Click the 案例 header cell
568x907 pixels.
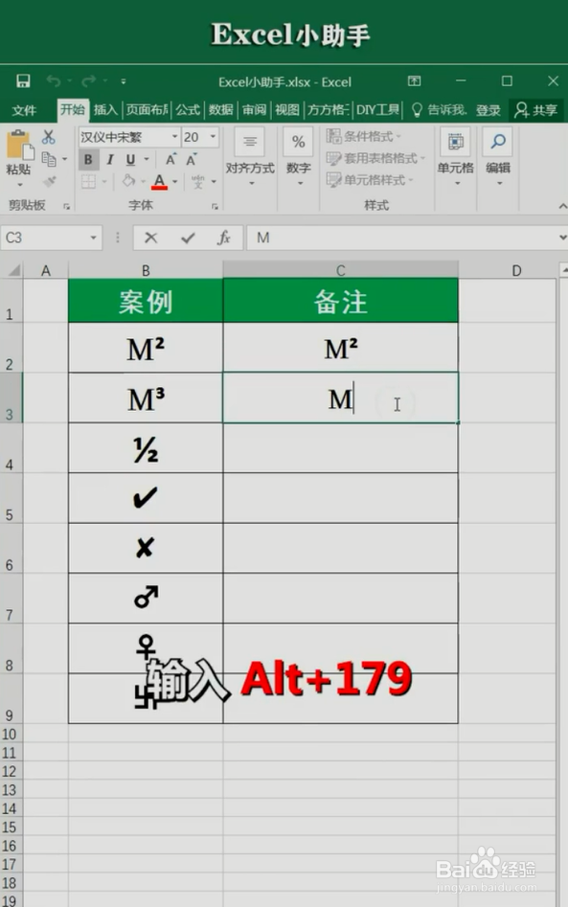(x=146, y=301)
